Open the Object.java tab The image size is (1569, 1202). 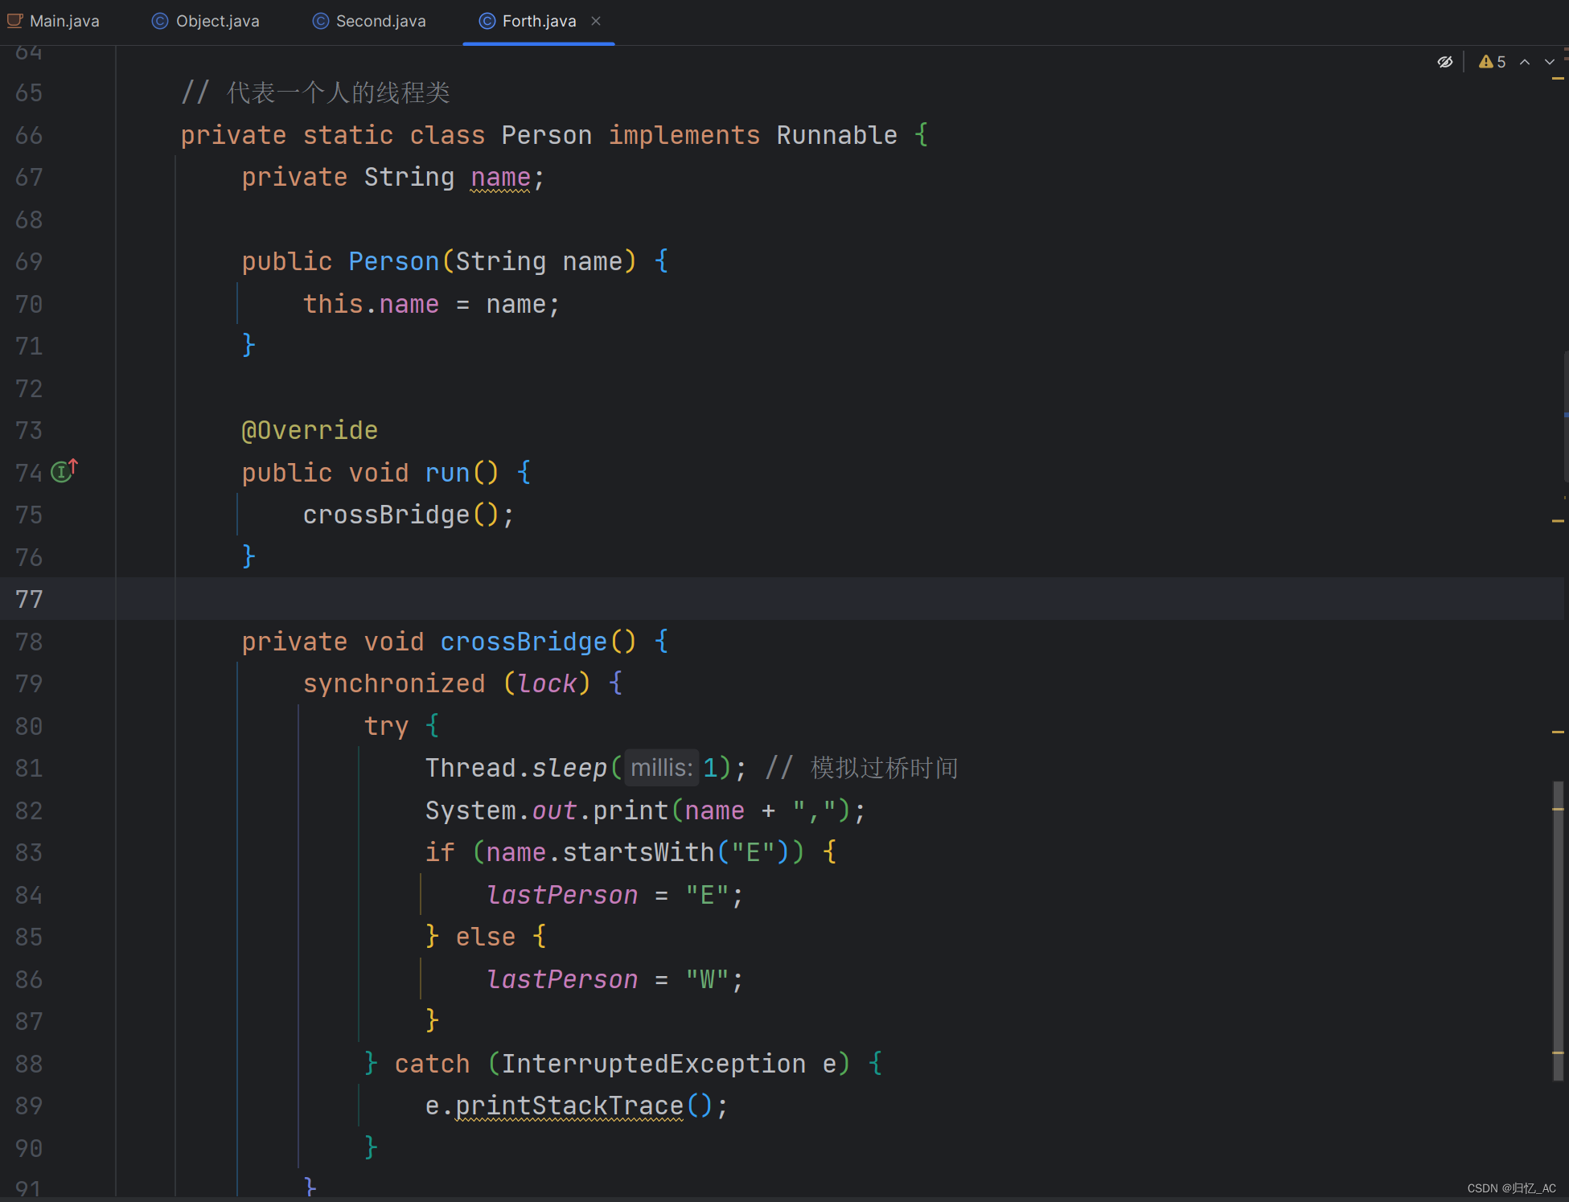[x=217, y=21]
